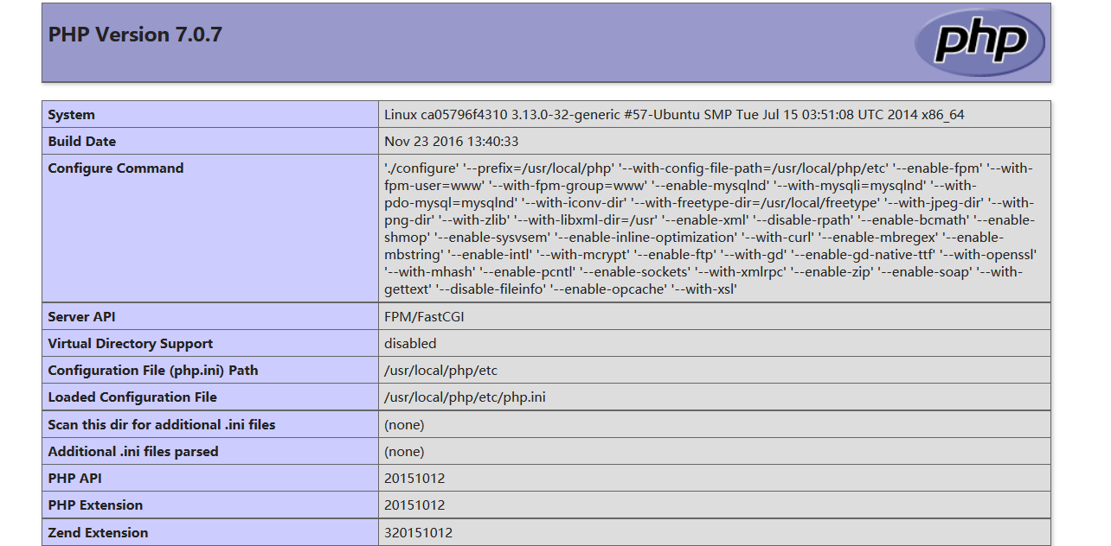The image size is (1111, 546).
Task: Click the Additional .ini files parsed label
Action: 133,452
